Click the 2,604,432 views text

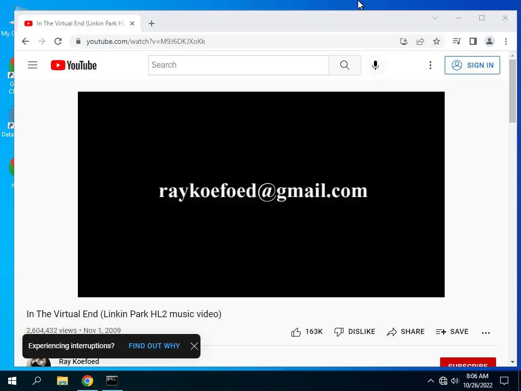[x=51, y=330]
